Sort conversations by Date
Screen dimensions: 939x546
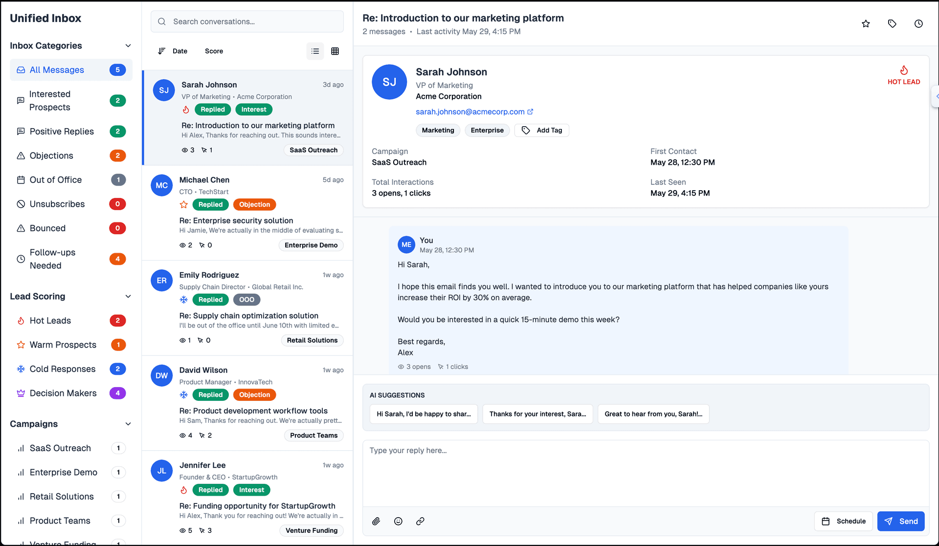[173, 51]
